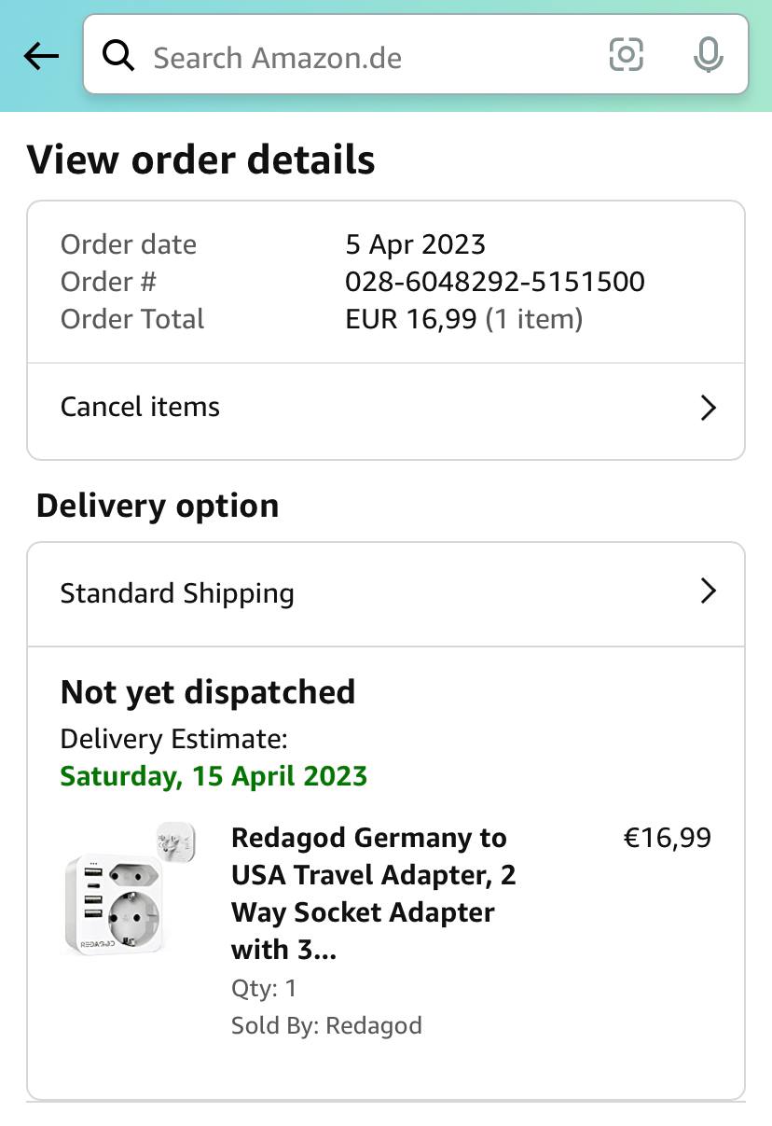This screenshot has width=772, height=1126.
Task: Tap the View order details heading
Action: (200, 160)
